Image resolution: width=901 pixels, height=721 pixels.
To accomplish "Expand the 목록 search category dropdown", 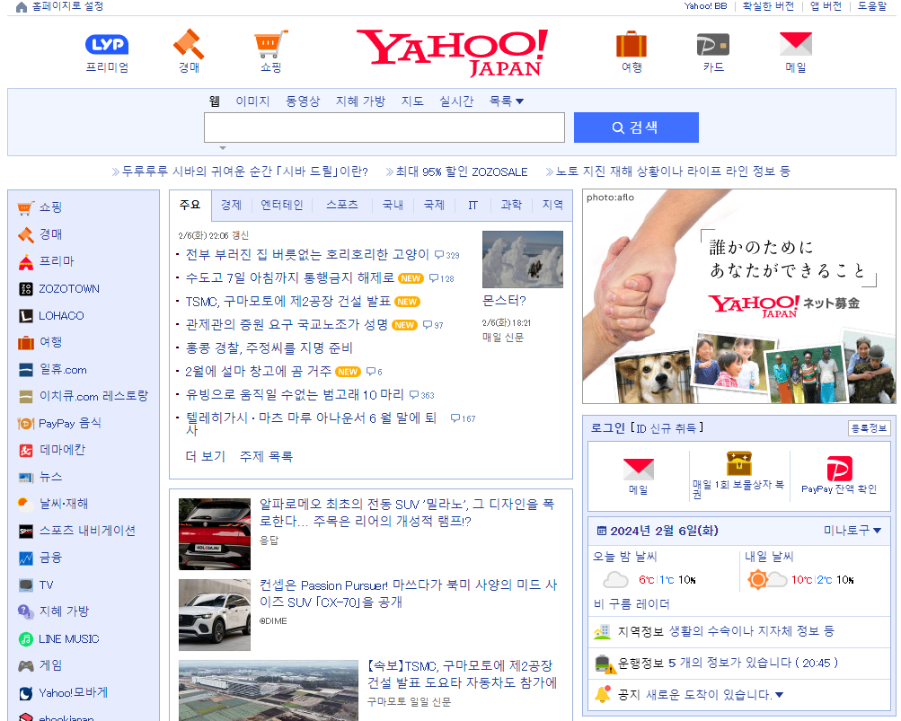I will (507, 101).
